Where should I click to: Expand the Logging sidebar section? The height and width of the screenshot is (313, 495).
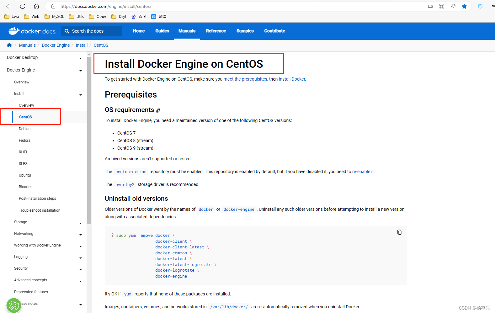[x=81, y=258]
